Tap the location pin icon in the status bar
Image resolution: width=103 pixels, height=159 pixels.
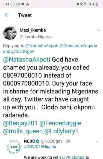tap(81, 4)
